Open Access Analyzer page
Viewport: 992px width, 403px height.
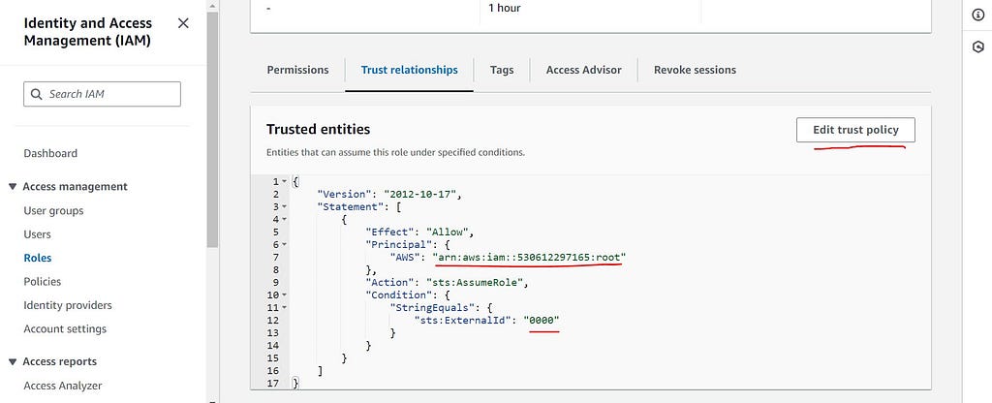pos(63,386)
